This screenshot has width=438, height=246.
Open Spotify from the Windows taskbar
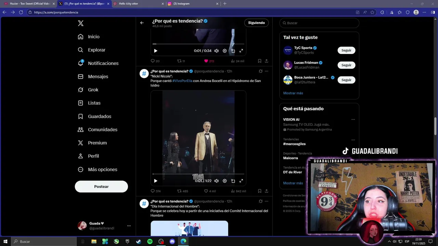tap(150, 242)
